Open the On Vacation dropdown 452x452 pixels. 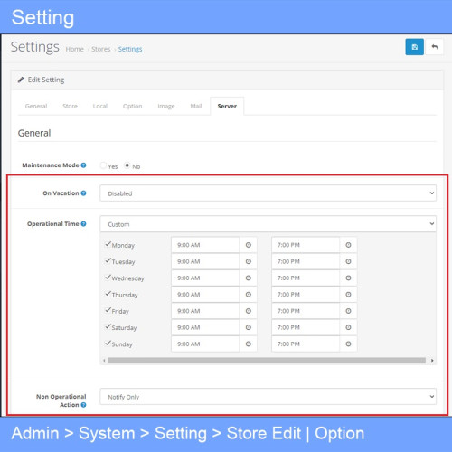click(268, 193)
